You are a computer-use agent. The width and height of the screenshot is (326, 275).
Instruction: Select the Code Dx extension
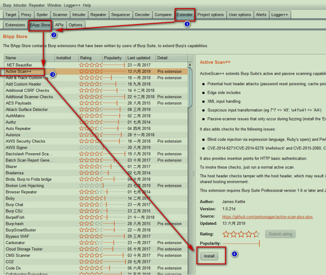[x=96, y=268]
